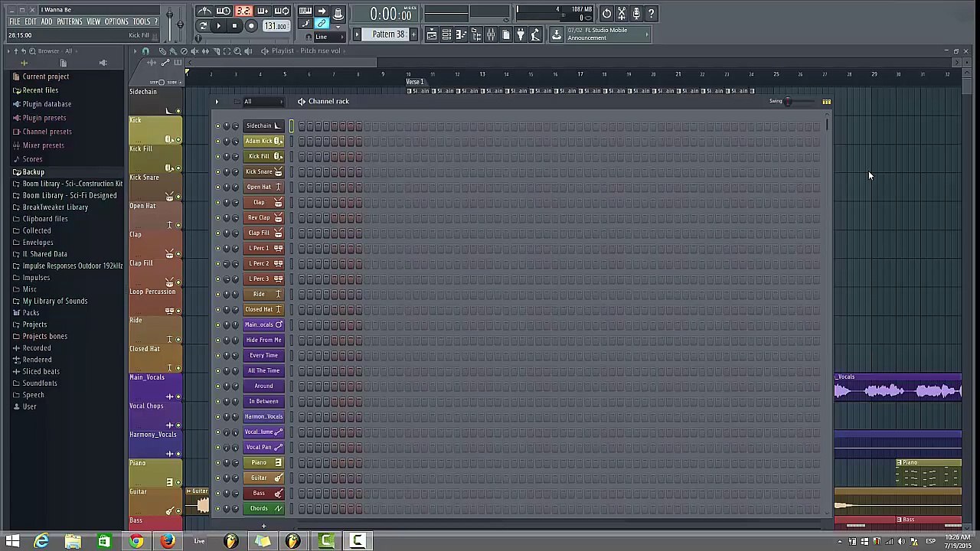
Task: Toggle wait-for-input-before-recording icon
Action: [x=224, y=11]
